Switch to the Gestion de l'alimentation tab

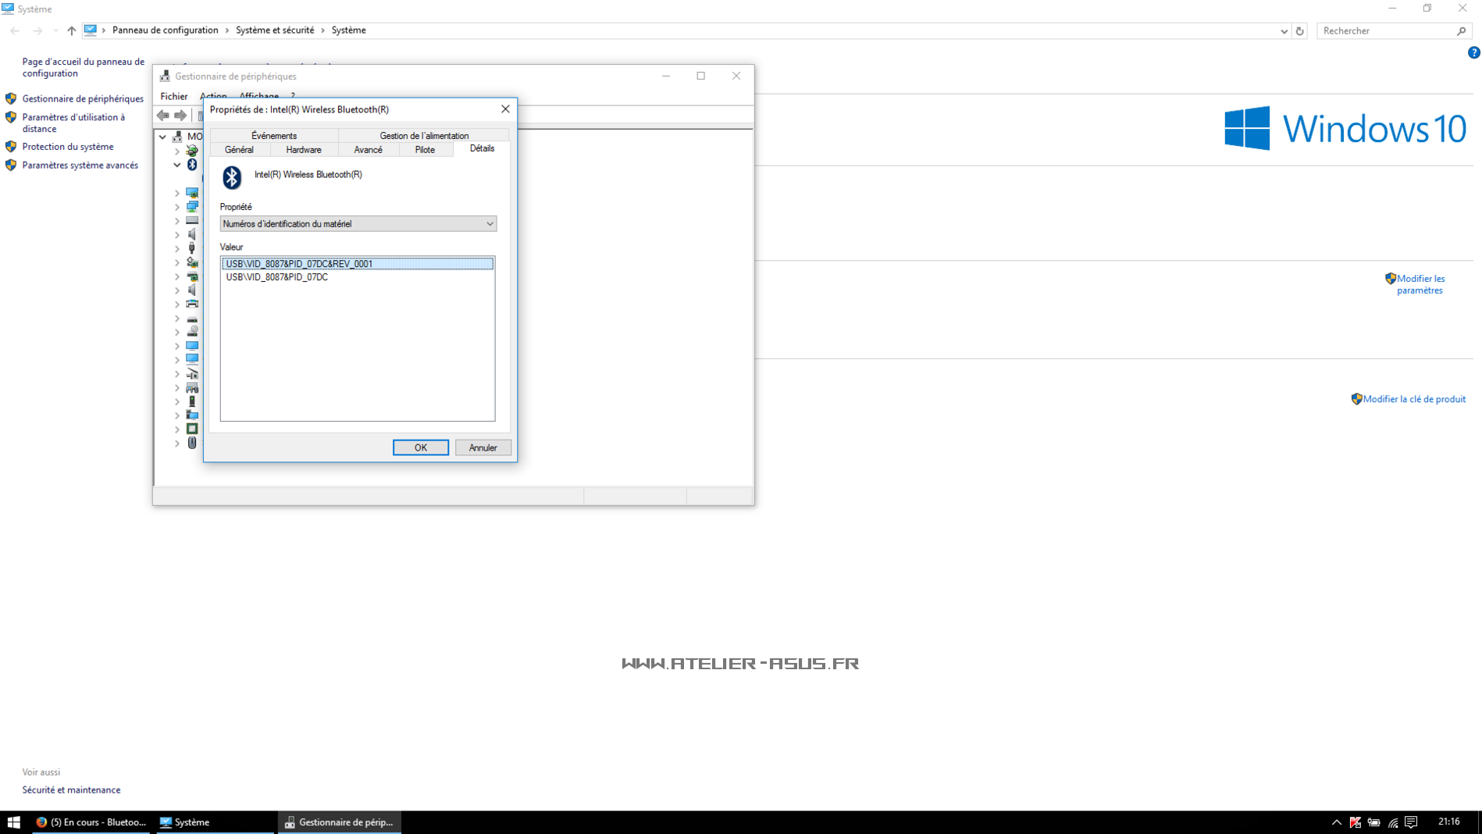coord(424,136)
